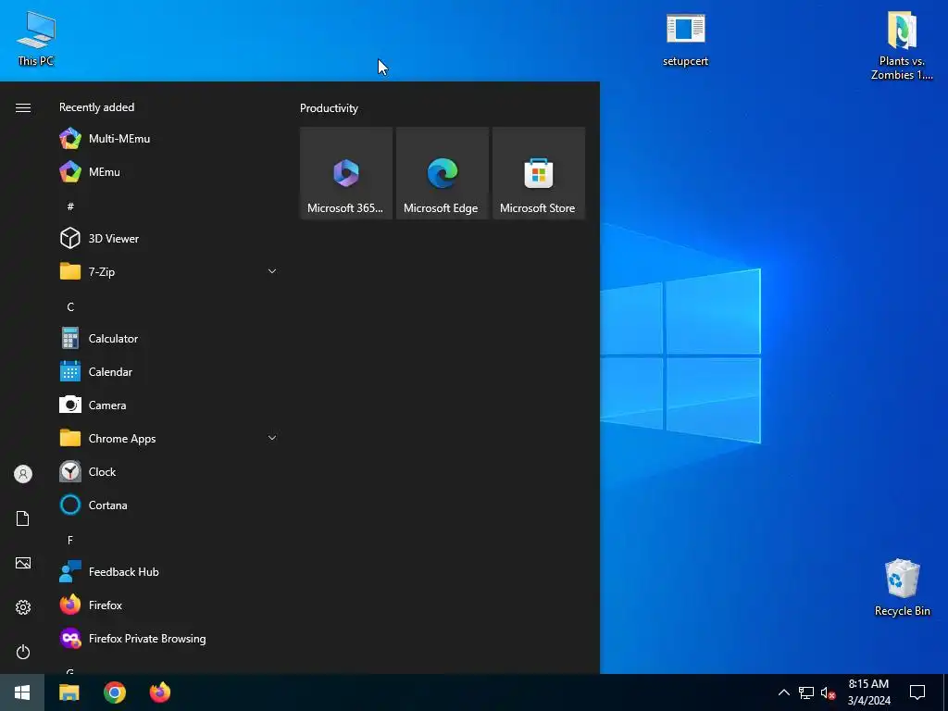Open Firefox Private Browsing
The width and height of the screenshot is (948, 711).
coord(168,639)
